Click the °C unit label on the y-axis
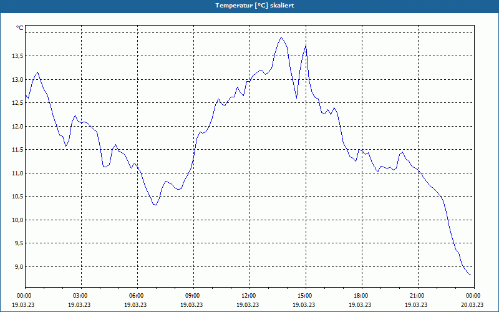499x312 pixels. pos(20,28)
